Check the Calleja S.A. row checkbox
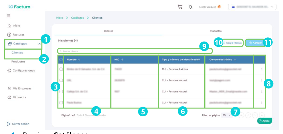 [x=61, y=91]
